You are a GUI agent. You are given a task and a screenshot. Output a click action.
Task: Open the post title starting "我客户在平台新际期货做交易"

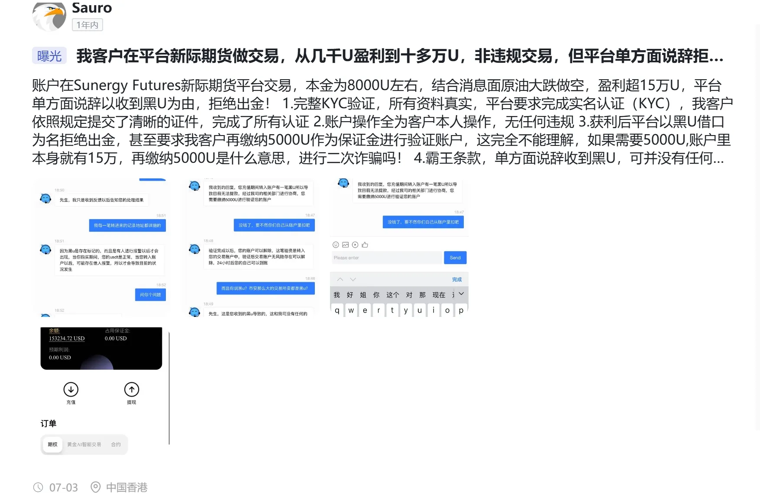click(400, 56)
